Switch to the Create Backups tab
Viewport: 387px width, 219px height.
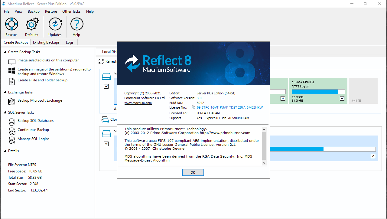(16, 42)
